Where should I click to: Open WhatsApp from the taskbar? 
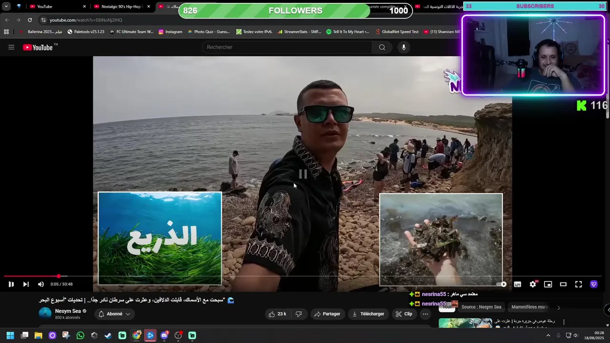[80, 335]
